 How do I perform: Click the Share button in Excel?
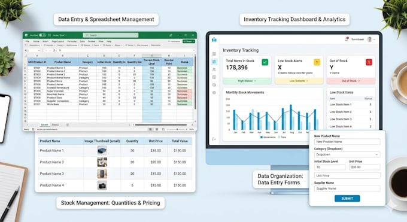189,41
